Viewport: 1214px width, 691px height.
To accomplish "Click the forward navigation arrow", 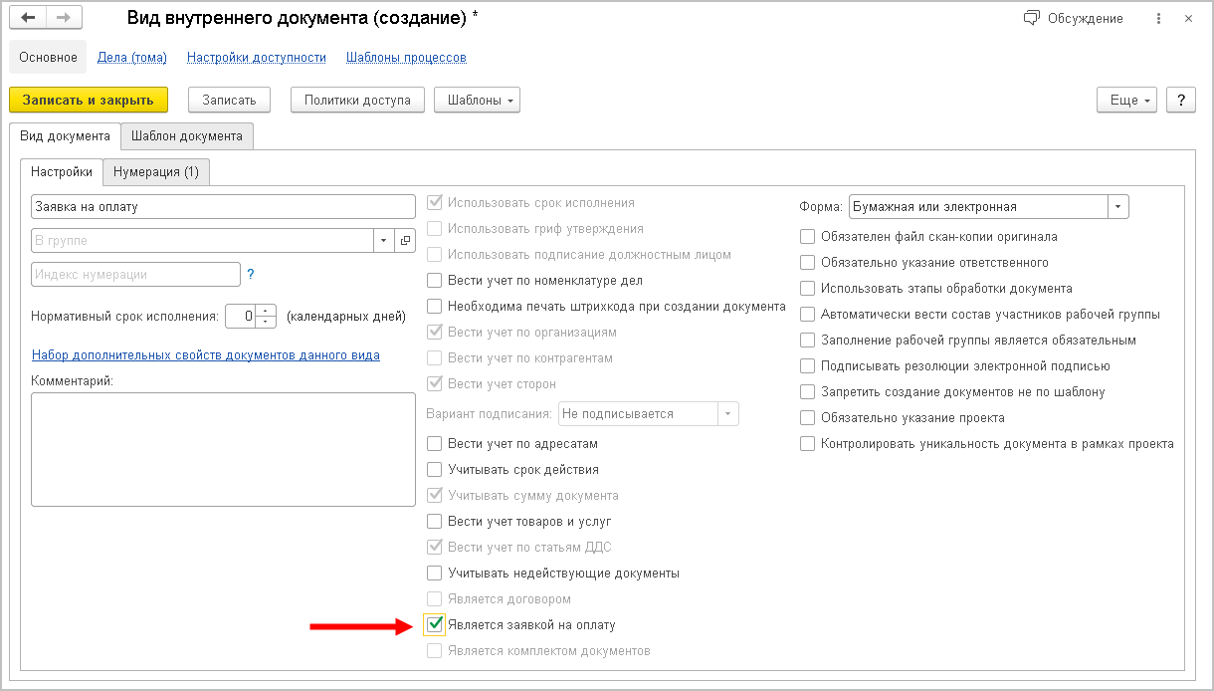I will pyautogui.click(x=64, y=19).
